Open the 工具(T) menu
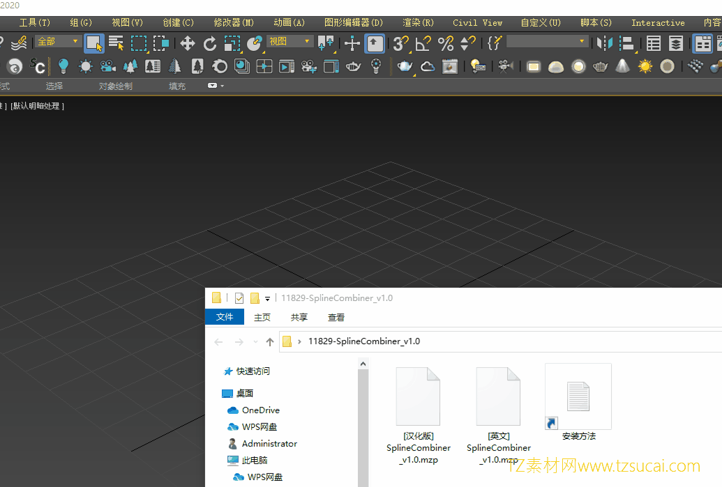The image size is (722, 487). click(x=35, y=22)
